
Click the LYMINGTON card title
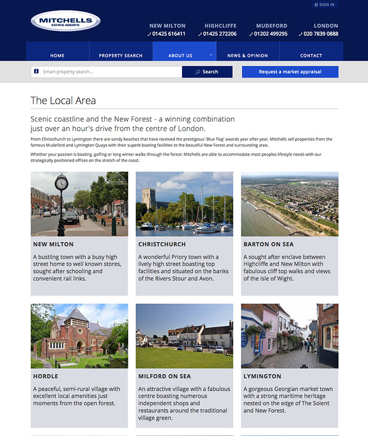262,376
